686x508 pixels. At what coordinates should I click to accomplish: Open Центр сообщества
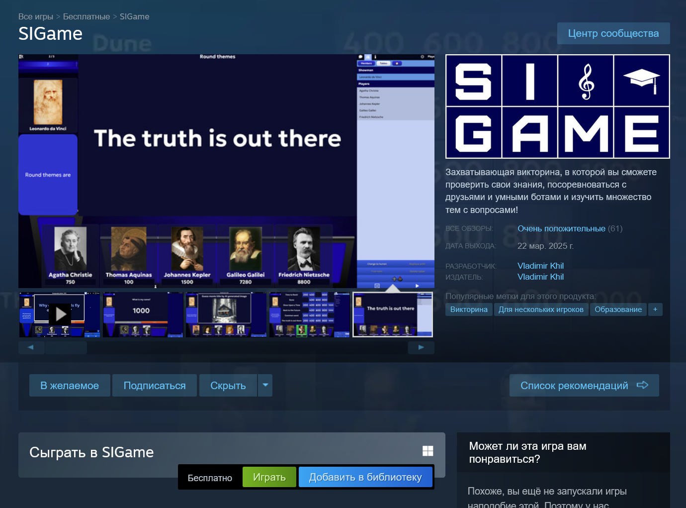coord(613,33)
